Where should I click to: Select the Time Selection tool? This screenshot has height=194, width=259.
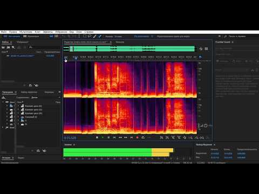(79, 36)
